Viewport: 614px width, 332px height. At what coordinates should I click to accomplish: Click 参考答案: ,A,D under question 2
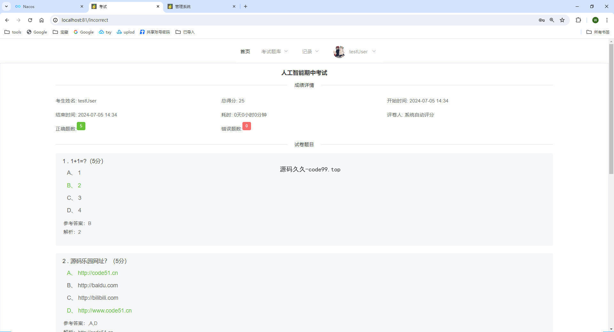(80, 323)
